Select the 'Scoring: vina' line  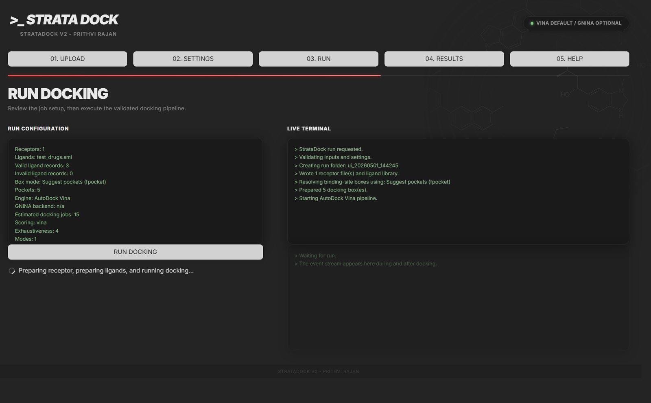point(31,222)
